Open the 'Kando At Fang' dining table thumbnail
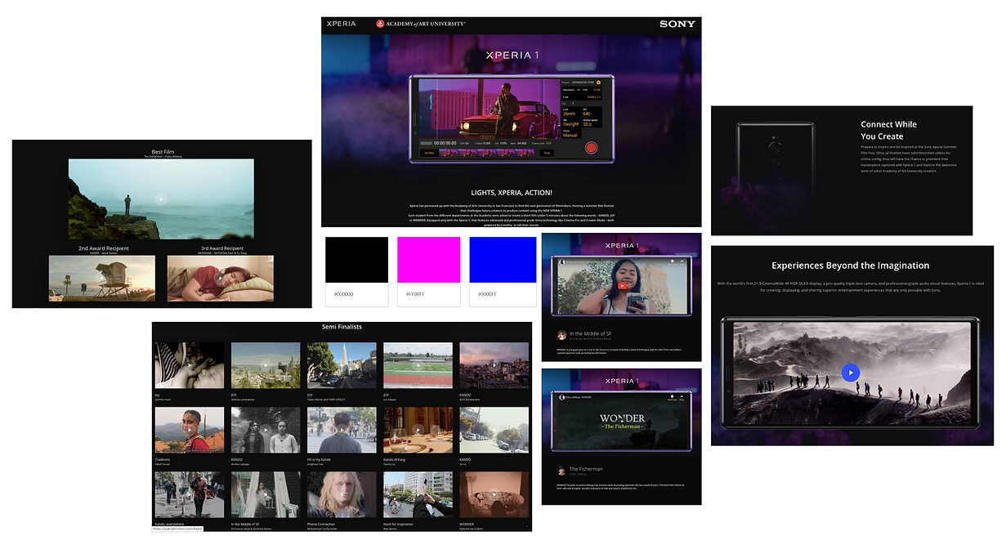This screenshot has width=1006, height=549. [418, 430]
